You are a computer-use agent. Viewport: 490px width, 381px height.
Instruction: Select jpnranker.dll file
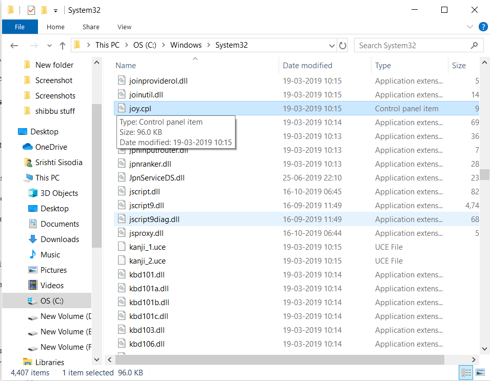click(x=150, y=164)
